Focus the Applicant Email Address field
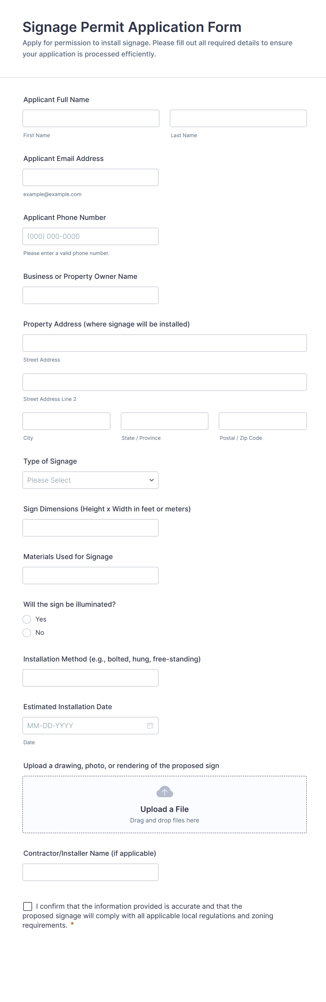 (90, 177)
